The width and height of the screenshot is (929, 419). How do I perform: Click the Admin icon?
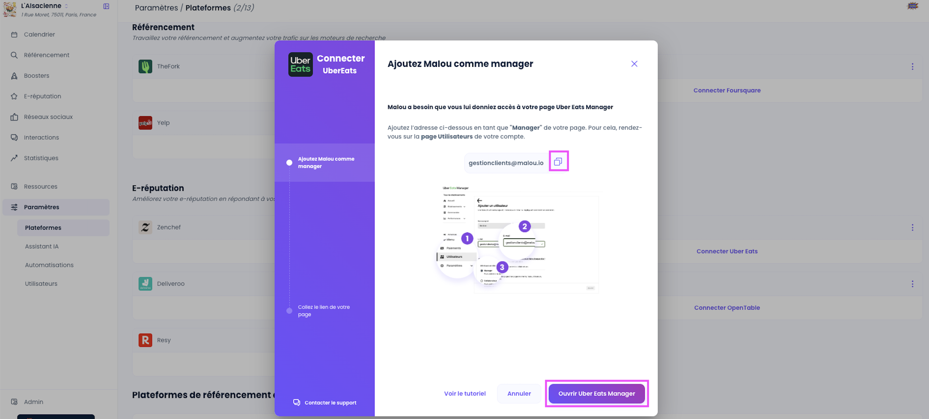coord(14,401)
